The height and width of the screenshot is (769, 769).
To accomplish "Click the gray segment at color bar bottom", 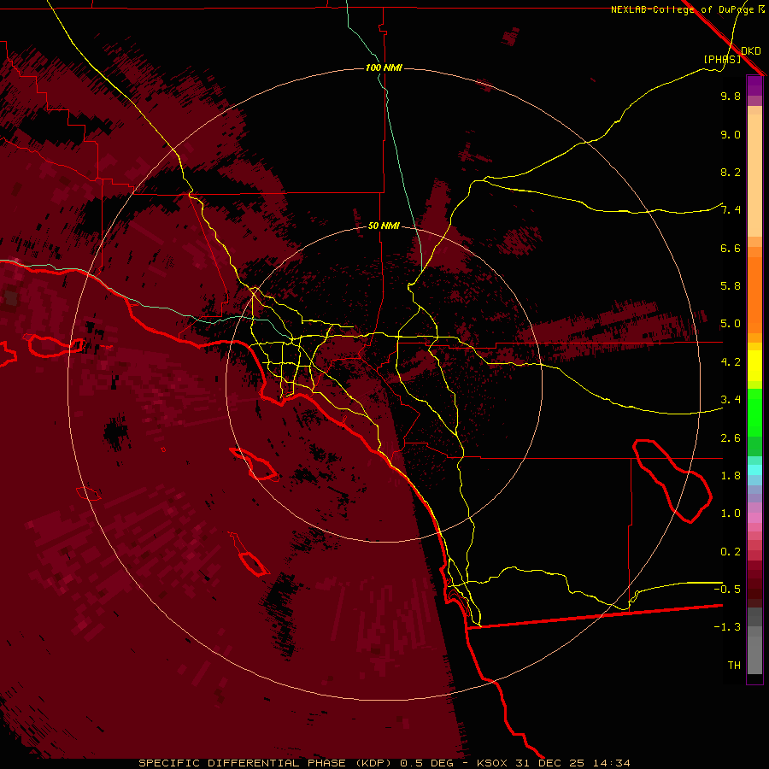I will pos(754,650).
